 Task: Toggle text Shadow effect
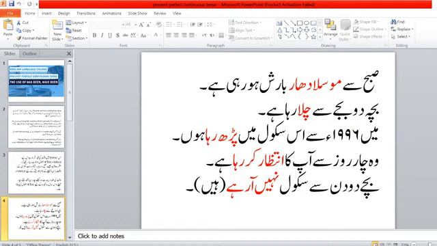(x=117, y=36)
